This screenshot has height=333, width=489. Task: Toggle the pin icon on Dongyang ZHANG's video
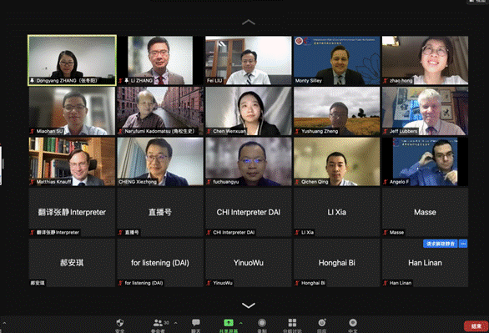pyautogui.click(x=32, y=81)
